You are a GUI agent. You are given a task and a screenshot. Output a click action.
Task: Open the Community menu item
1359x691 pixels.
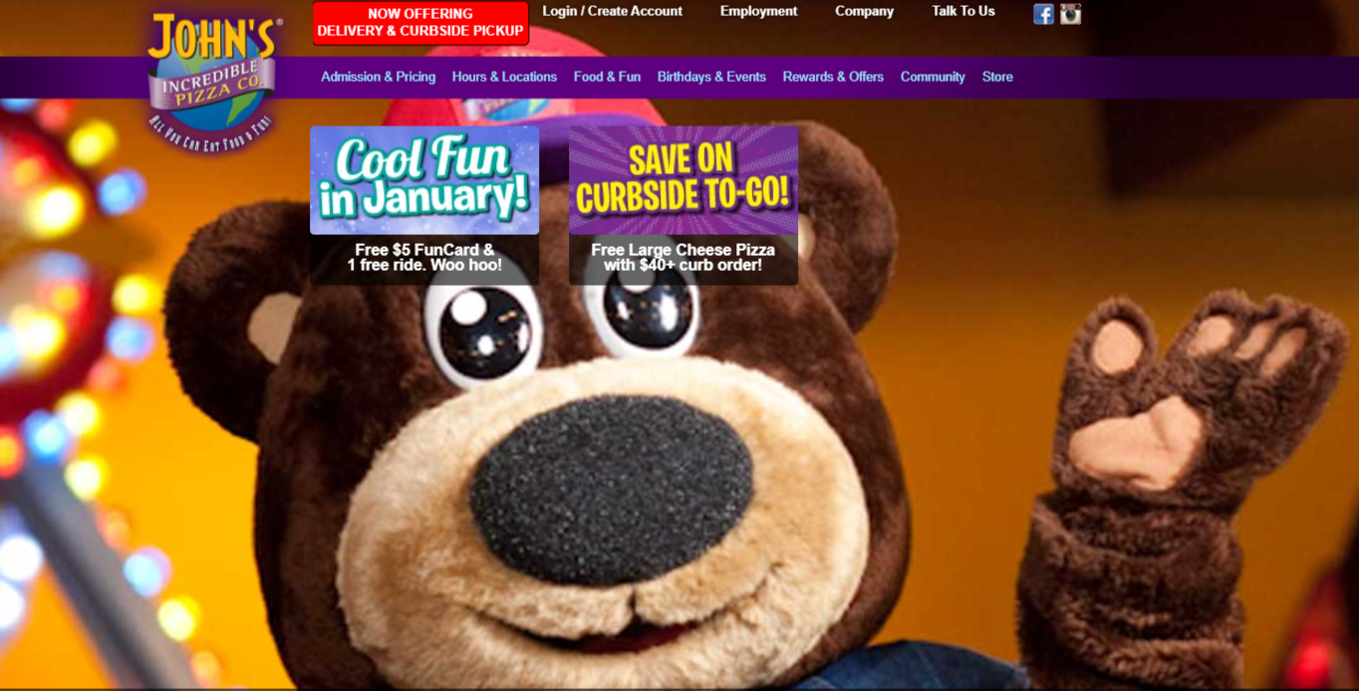pyautogui.click(x=933, y=77)
